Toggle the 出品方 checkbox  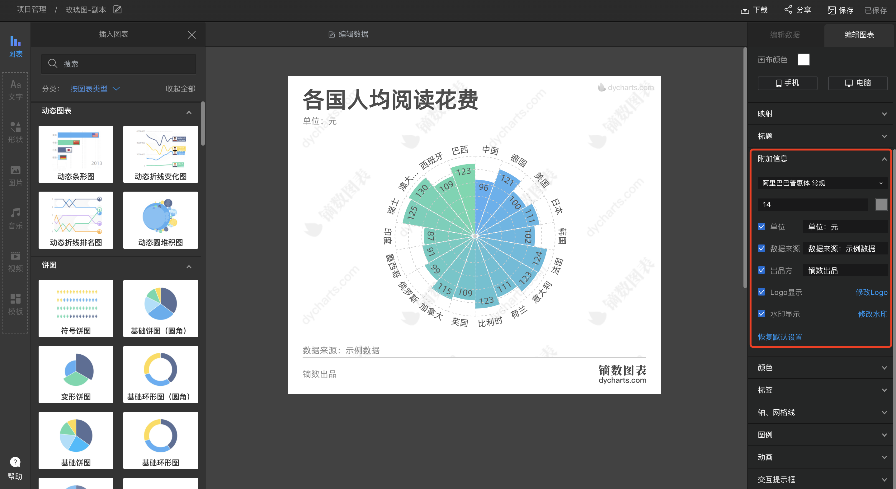(x=762, y=270)
